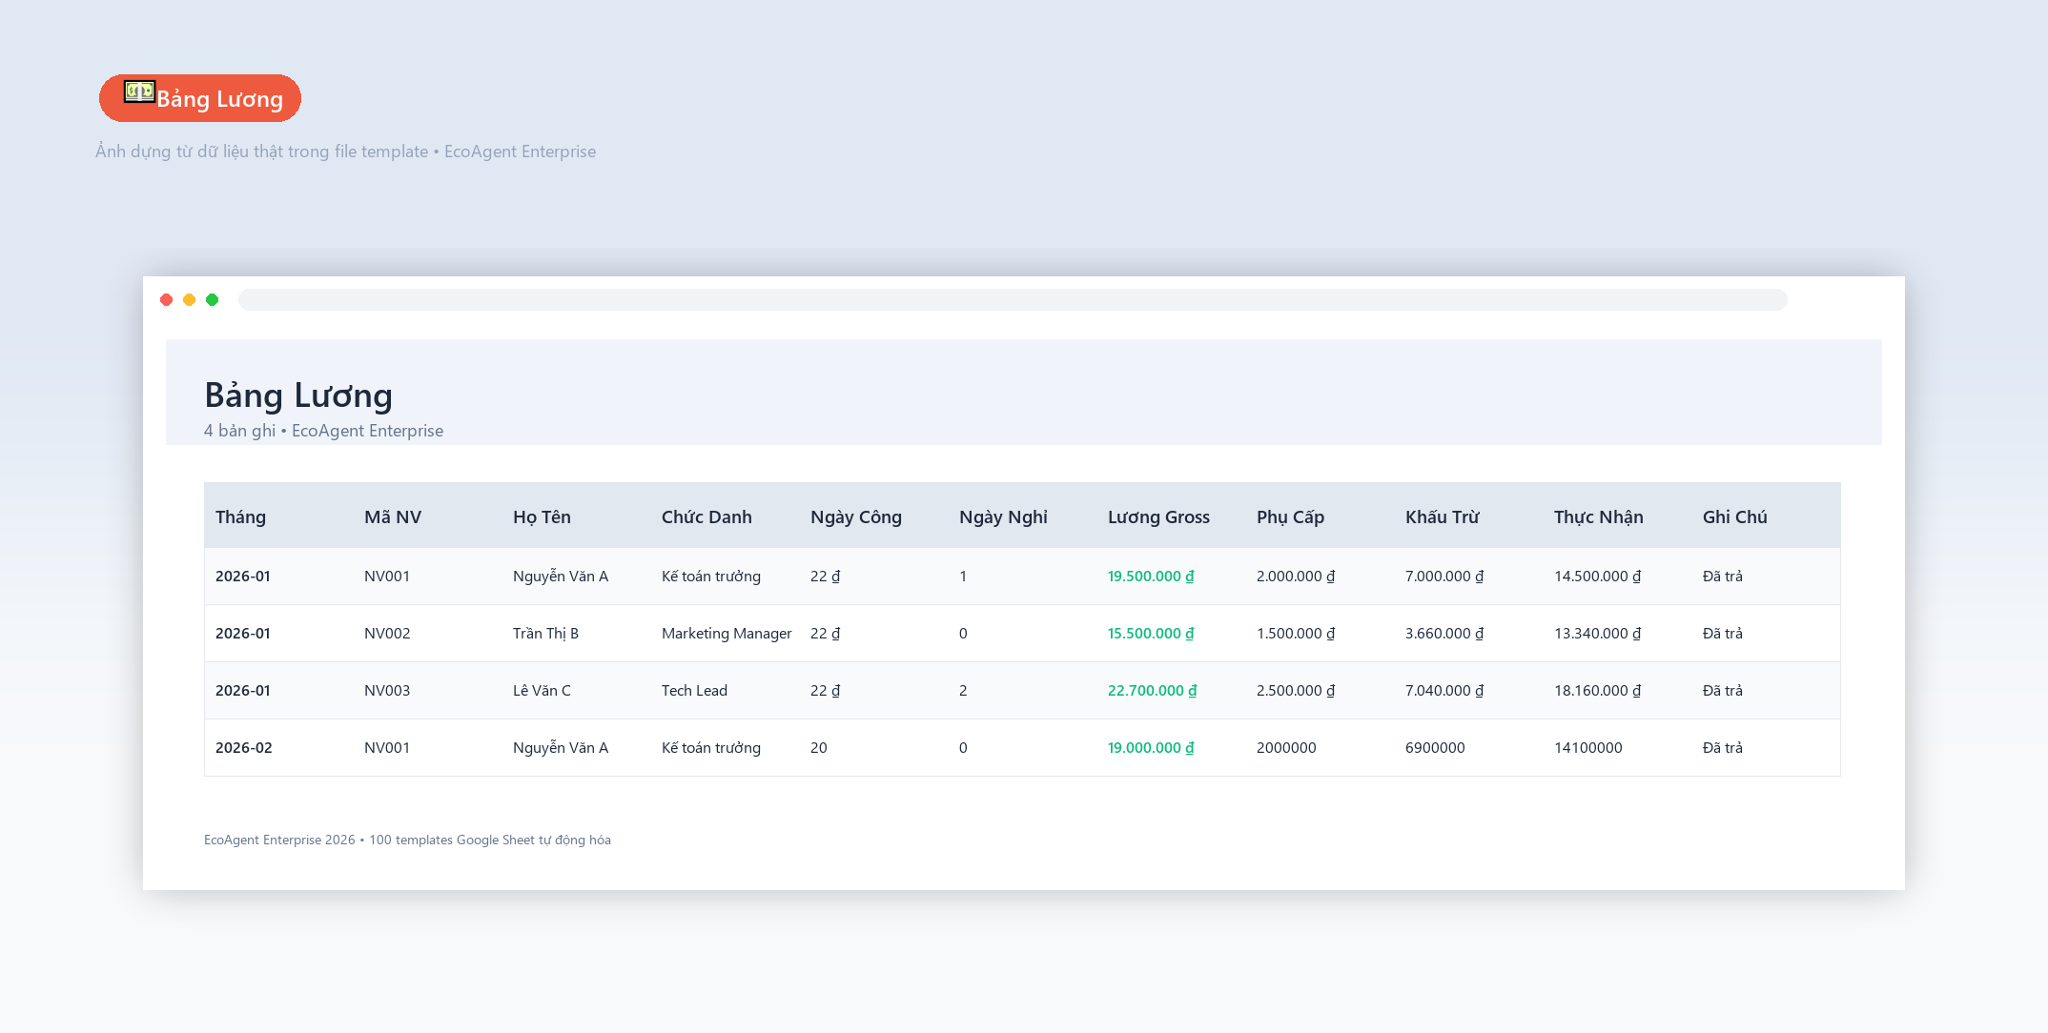Click deduction value 7.040.000 ₫
The height and width of the screenshot is (1033, 2048).
(1444, 691)
